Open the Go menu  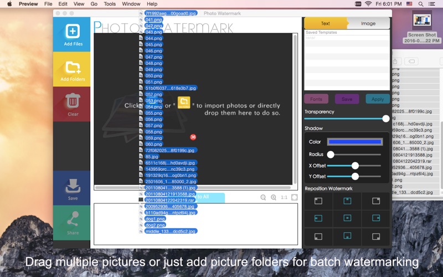[x=94, y=4]
